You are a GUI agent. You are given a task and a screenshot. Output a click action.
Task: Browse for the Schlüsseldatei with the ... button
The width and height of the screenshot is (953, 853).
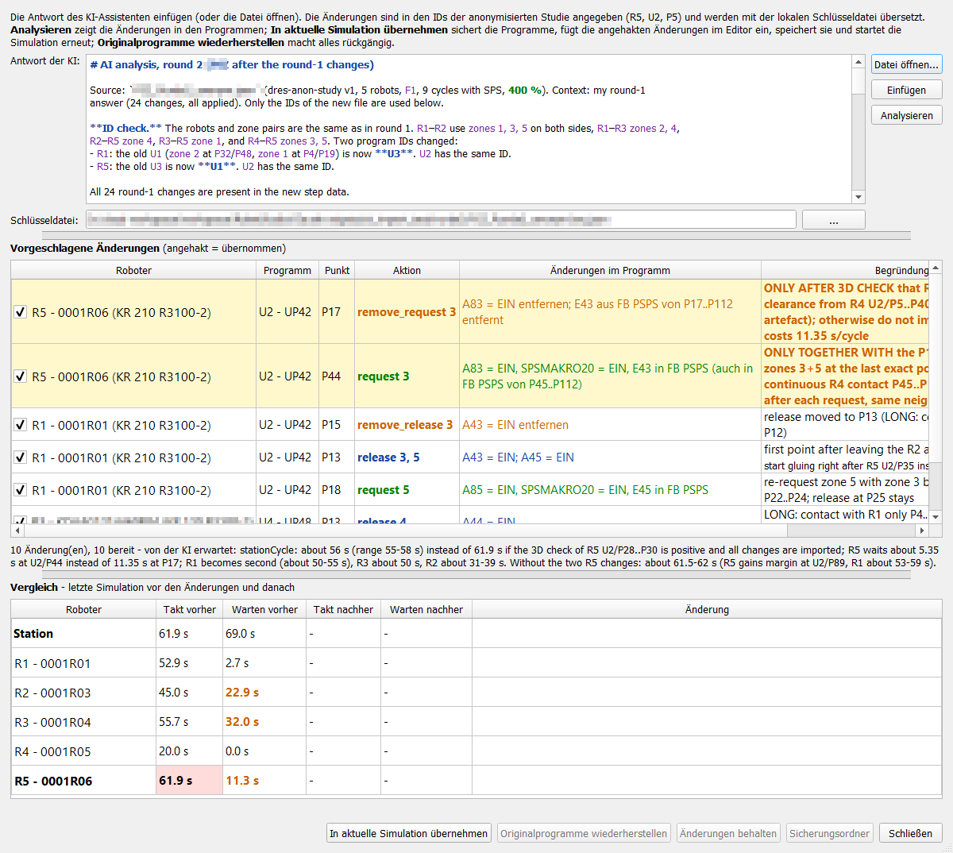click(833, 220)
